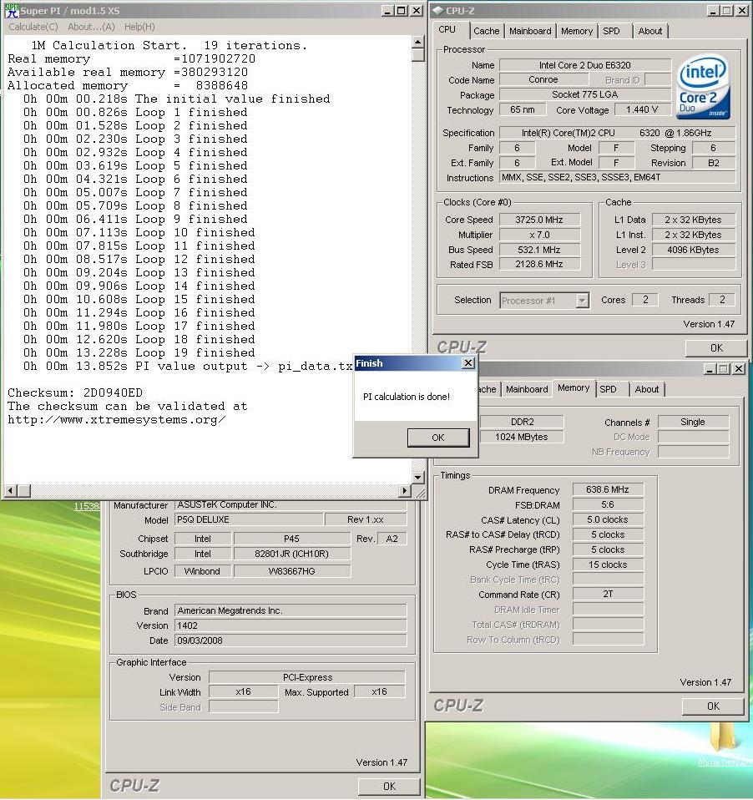
Task: Open the Help(H) menu in Super PI
Action: click(x=139, y=27)
